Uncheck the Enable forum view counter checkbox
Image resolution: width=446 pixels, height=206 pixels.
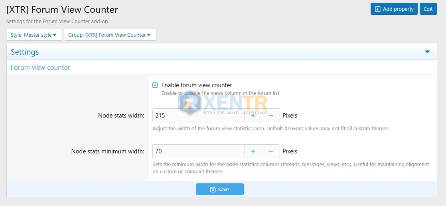click(x=155, y=85)
